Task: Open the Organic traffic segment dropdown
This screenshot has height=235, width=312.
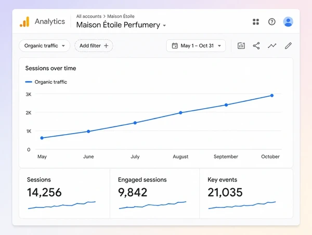Action: (x=45, y=46)
